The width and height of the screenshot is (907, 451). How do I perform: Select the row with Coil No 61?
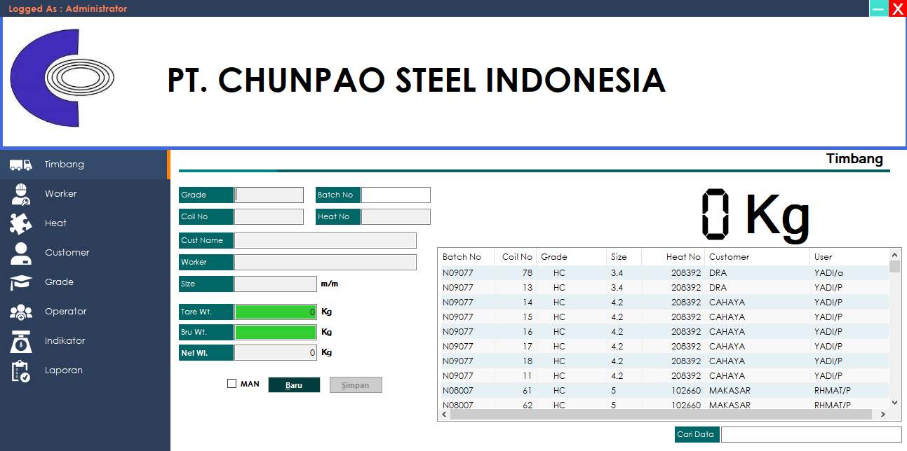[664, 390]
